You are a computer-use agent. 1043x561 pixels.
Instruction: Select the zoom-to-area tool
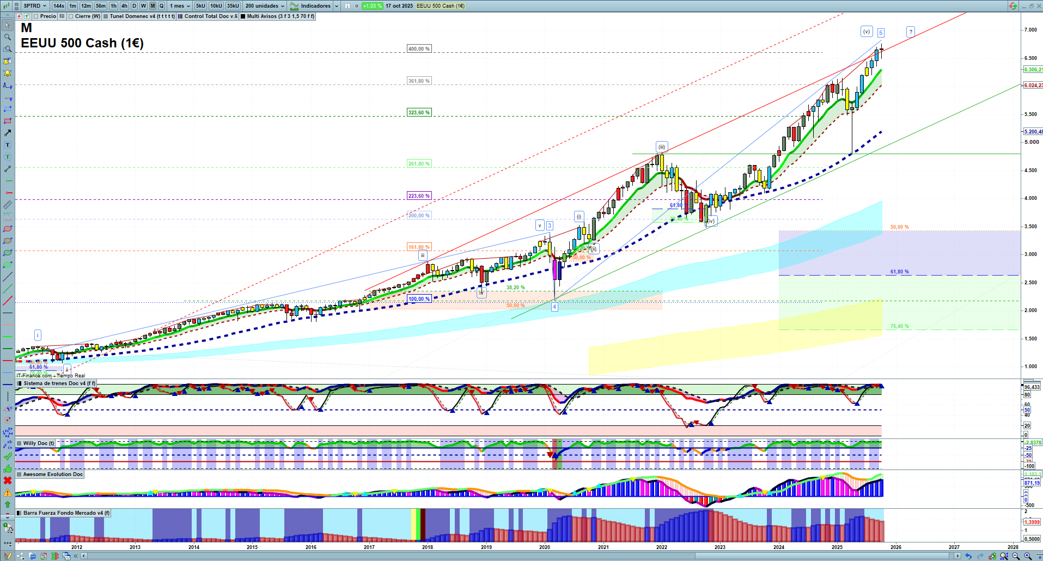click(8, 49)
